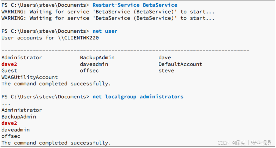Select the red dave2 entry in administrators list
Viewport: 276px width, 148px height.
[x=9, y=123]
